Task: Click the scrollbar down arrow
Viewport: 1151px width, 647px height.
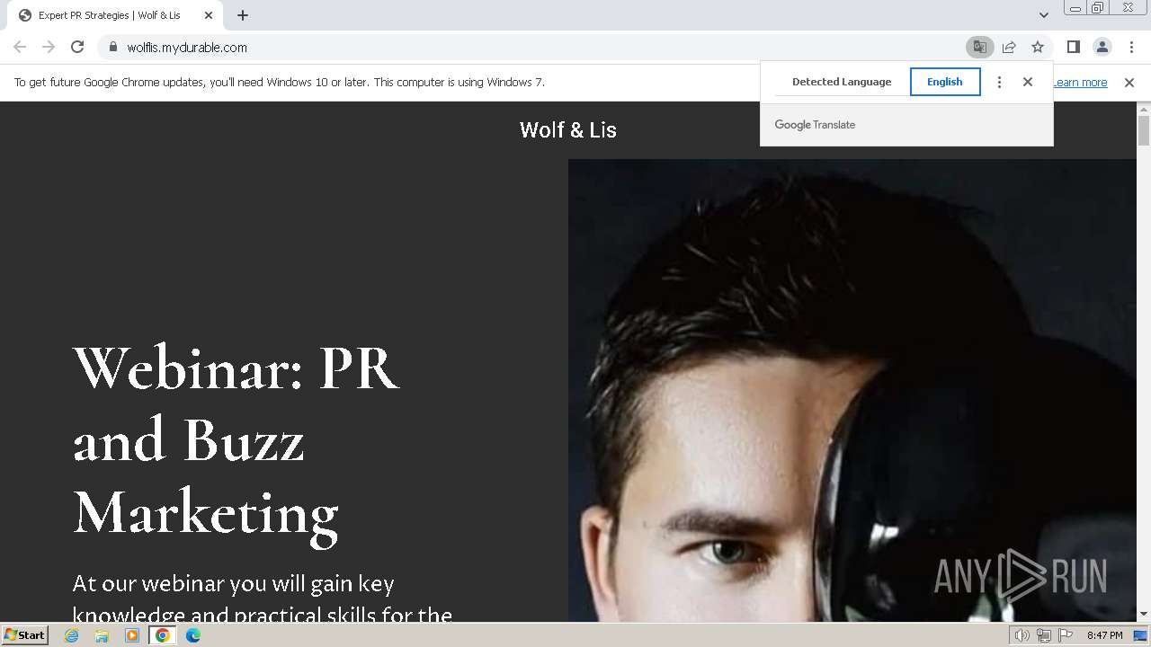Action: [1144, 615]
